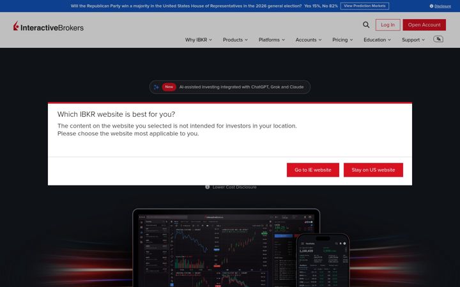460x287 pixels.
Task: Expand the Products menu
Action: click(235, 40)
